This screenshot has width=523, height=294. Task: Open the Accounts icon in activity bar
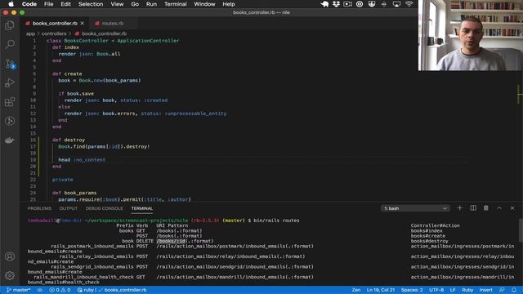coord(10,256)
